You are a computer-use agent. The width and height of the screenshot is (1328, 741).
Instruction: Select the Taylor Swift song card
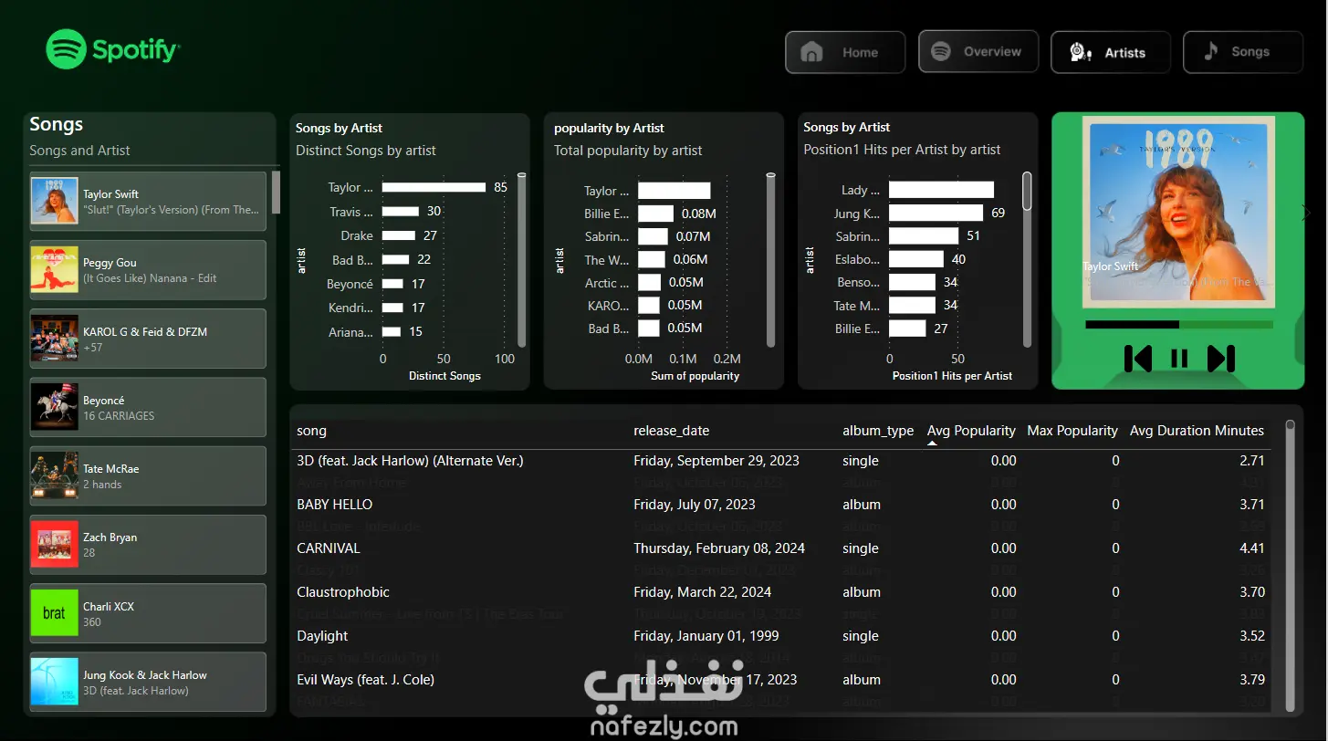[148, 202]
